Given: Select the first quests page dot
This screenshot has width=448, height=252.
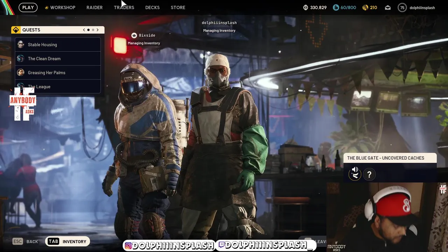Looking at the screenshot, I should [89, 30].
